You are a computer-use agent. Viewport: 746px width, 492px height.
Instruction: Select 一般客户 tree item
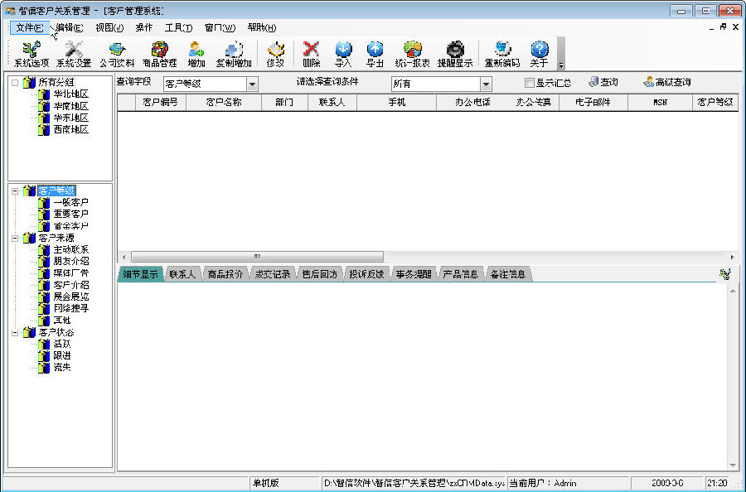click(71, 202)
